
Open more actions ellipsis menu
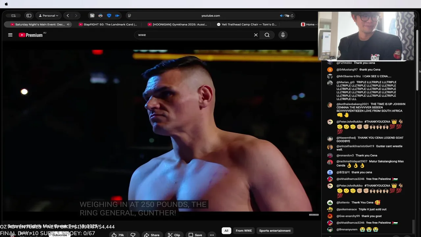click(x=212, y=235)
